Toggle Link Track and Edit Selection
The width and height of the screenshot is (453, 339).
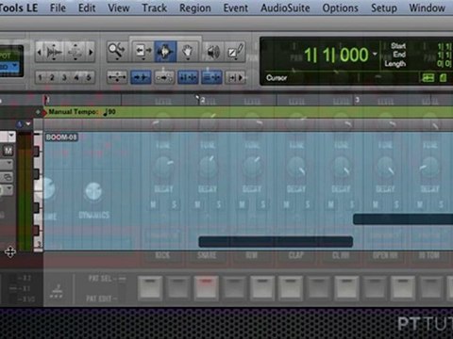click(211, 77)
